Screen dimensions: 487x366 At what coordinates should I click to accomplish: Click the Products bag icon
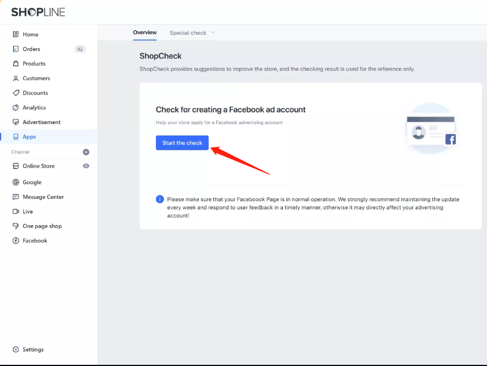pyautogui.click(x=16, y=64)
